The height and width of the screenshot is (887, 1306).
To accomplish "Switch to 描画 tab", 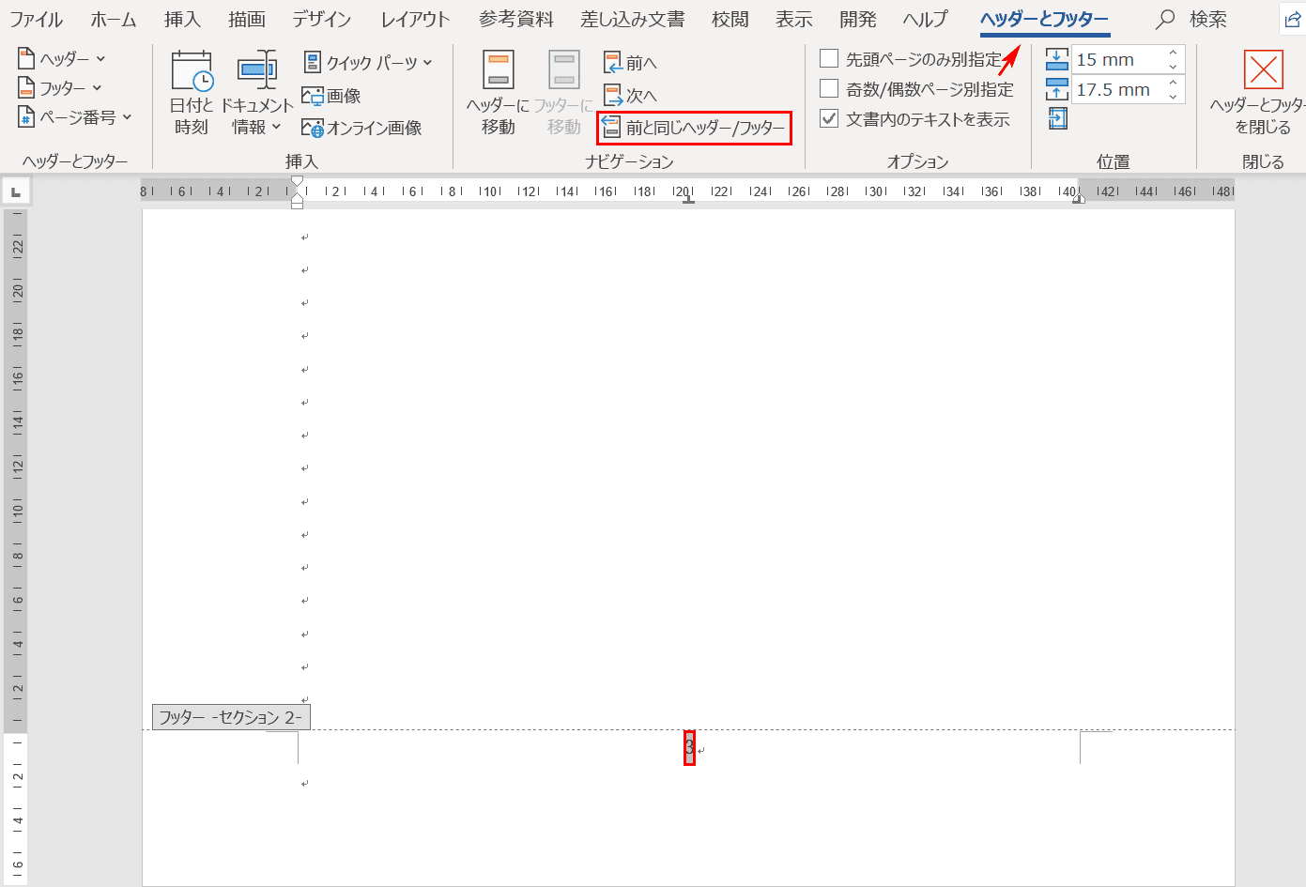I will [x=247, y=20].
